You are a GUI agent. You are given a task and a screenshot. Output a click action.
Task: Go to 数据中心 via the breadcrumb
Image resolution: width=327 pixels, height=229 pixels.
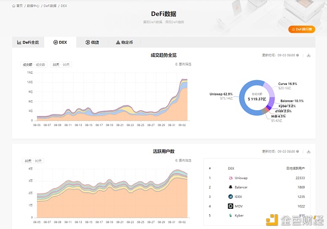34,5
